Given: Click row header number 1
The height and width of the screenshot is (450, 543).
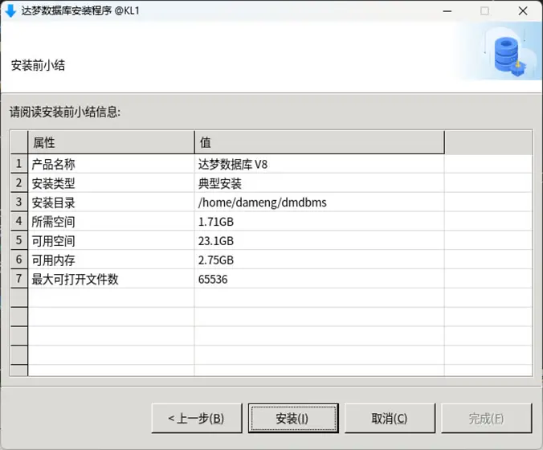Looking at the screenshot, I should 19,163.
